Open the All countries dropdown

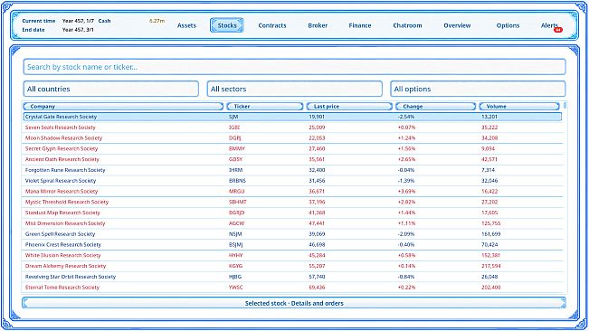pos(110,89)
